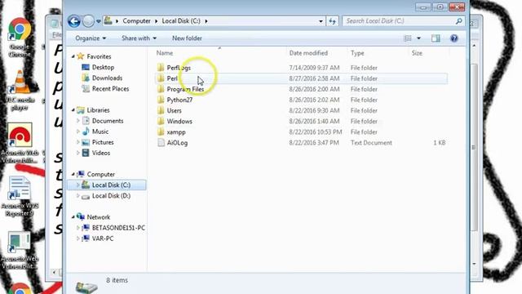Click the Perl folder name
This screenshot has height=294, width=522.
[172, 78]
